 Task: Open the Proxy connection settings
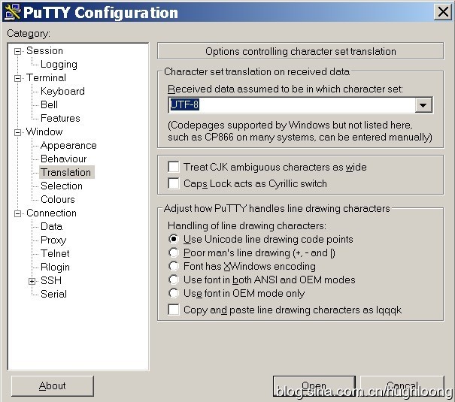click(53, 240)
